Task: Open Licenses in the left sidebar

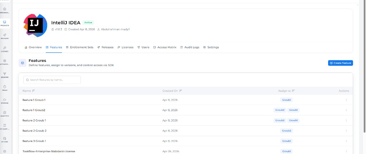Action: click(5, 49)
